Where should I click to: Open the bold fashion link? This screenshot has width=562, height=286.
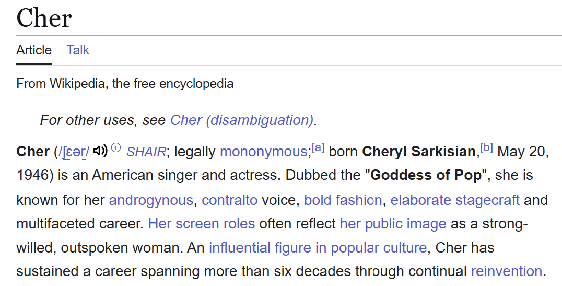point(343,200)
